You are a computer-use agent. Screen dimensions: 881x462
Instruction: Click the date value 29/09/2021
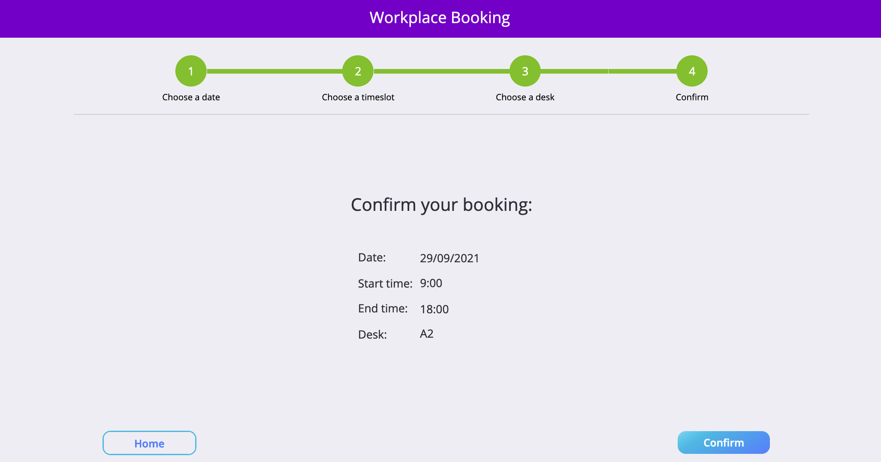pos(450,258)
